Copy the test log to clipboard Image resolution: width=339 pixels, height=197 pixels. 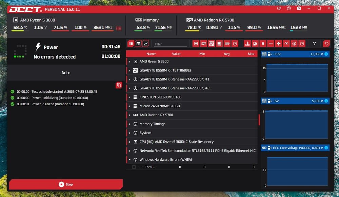click(119, 85)
